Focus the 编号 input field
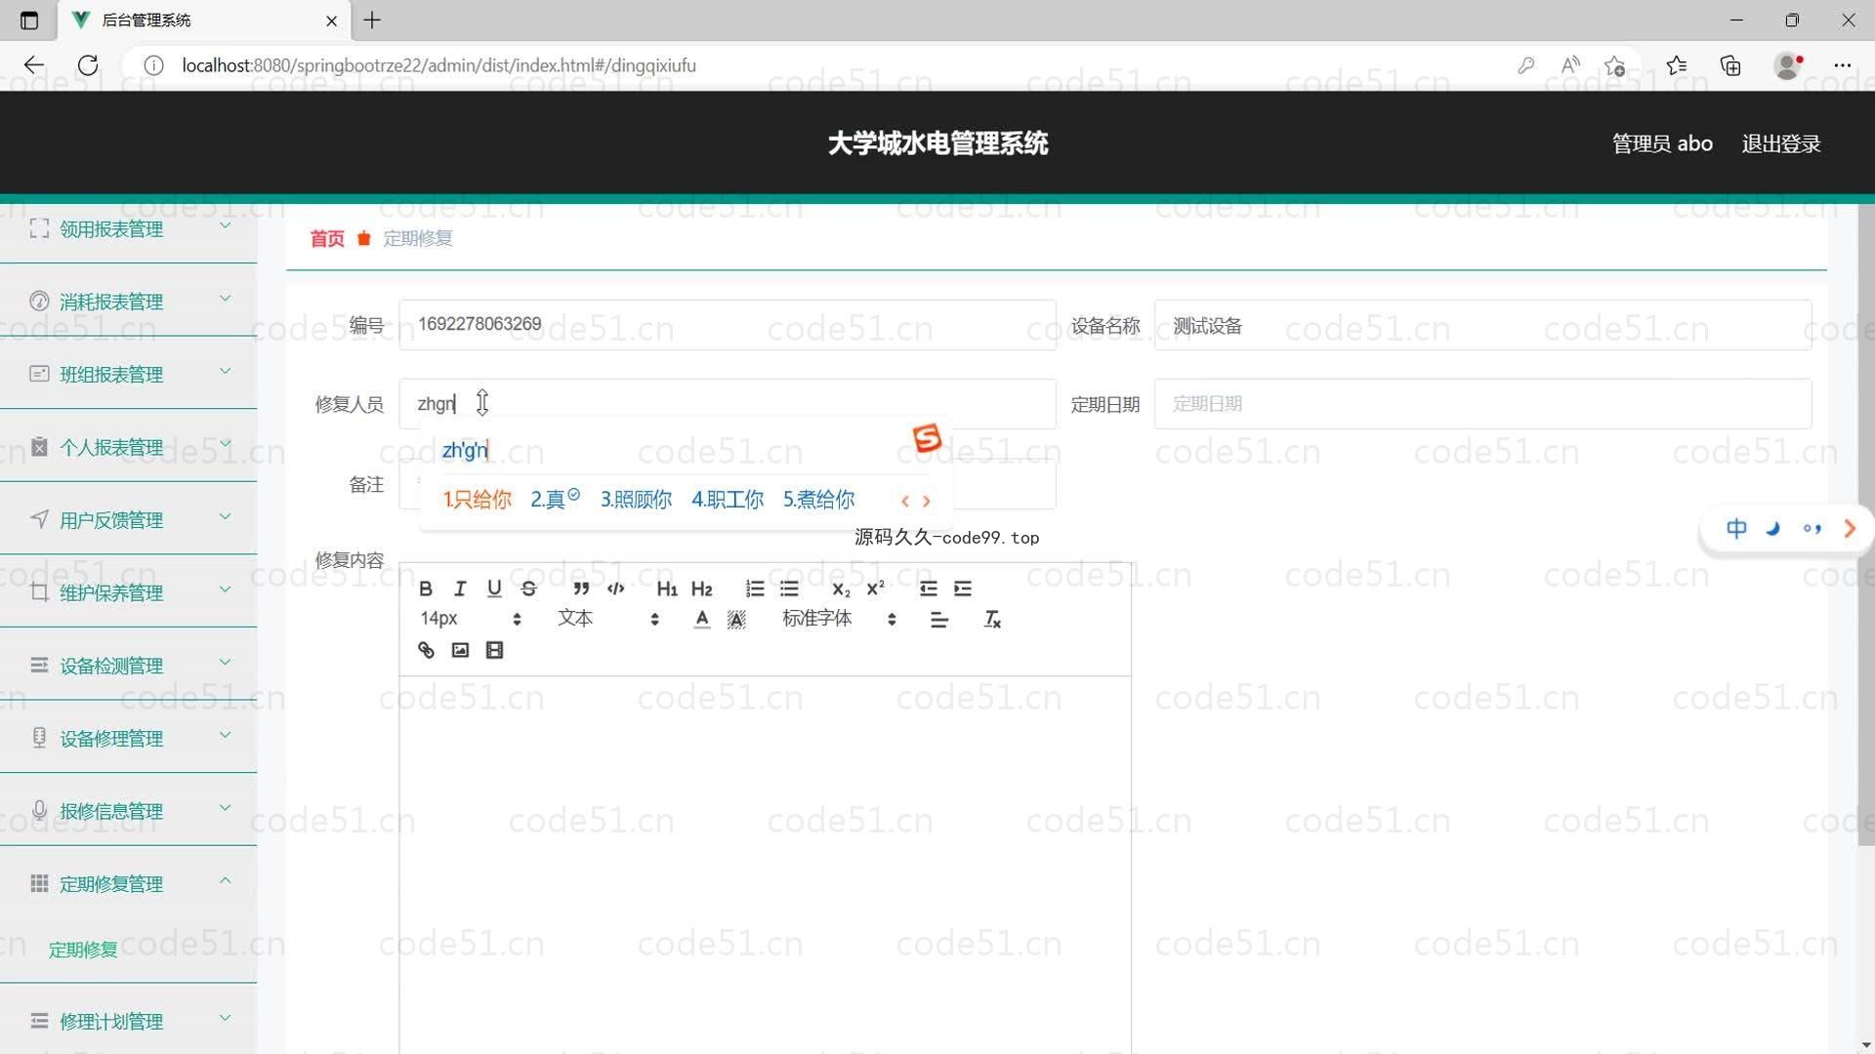Viewport: 1875px width, 1054px height. [x=728, y=325]
